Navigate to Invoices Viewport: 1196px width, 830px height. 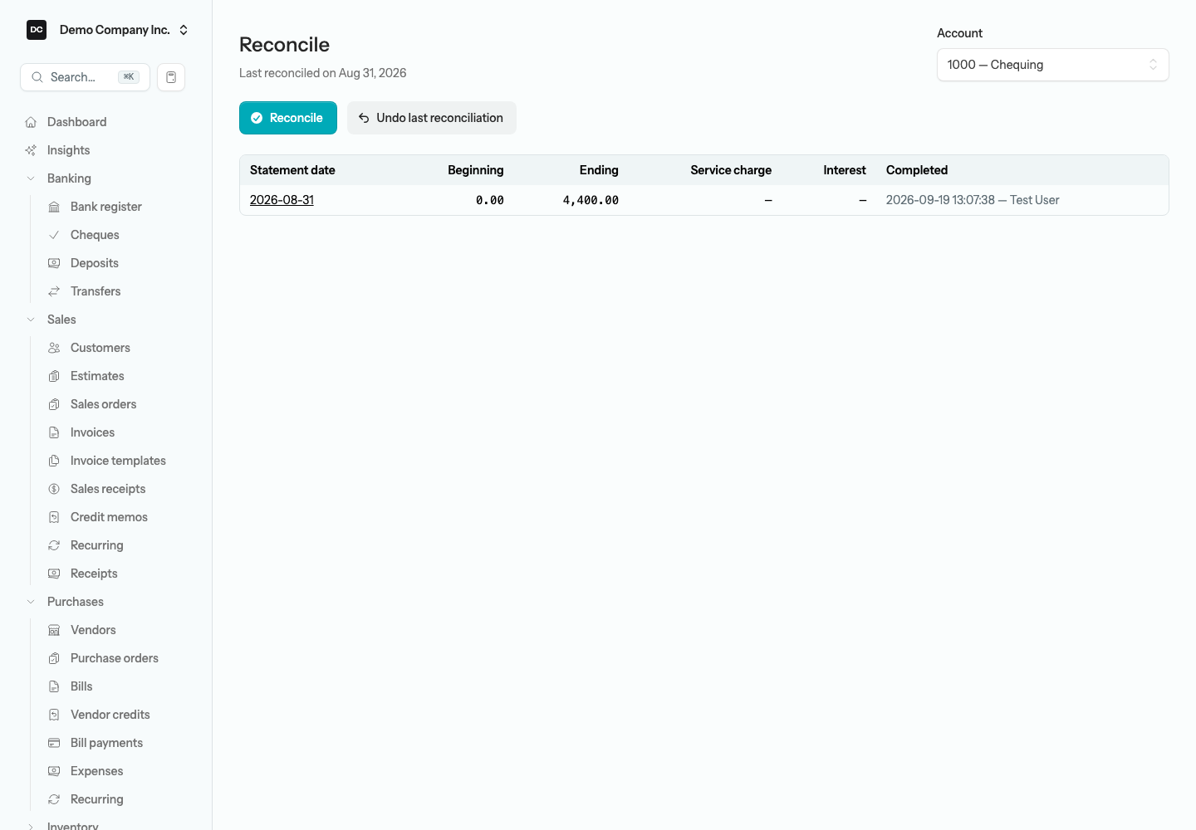pyautogui.click(x=92, y=432)
